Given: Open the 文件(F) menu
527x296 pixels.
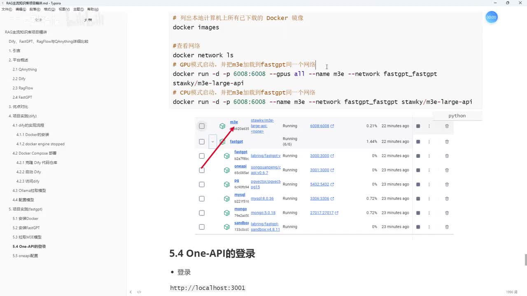Looking at the screenshot, I should [x=7, y=9].
